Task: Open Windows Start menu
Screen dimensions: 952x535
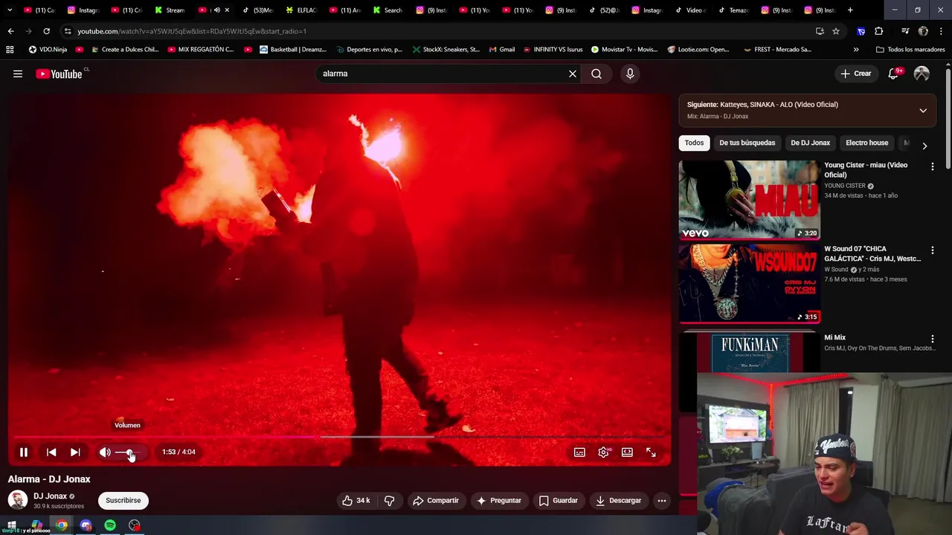Action: pyautogui.click(x=11, y=525)
